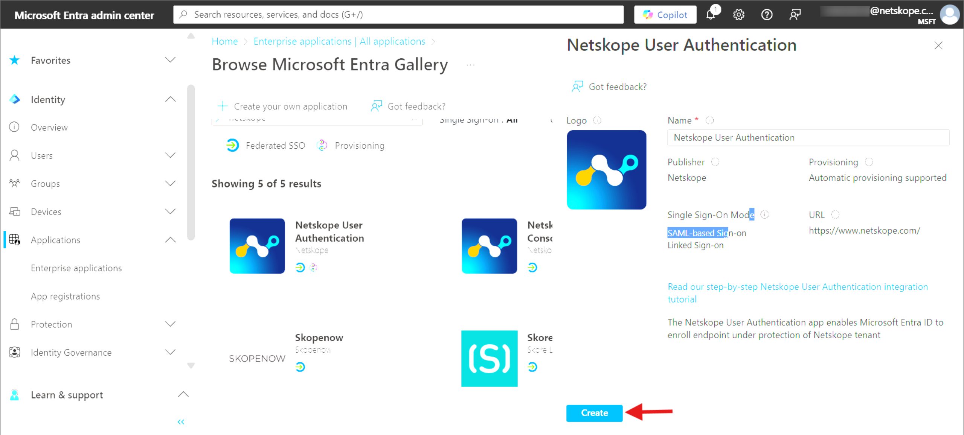Click Create for Netskope User Authentication
The height and width of the screenshot is (435, 964).
coord(594,413)
